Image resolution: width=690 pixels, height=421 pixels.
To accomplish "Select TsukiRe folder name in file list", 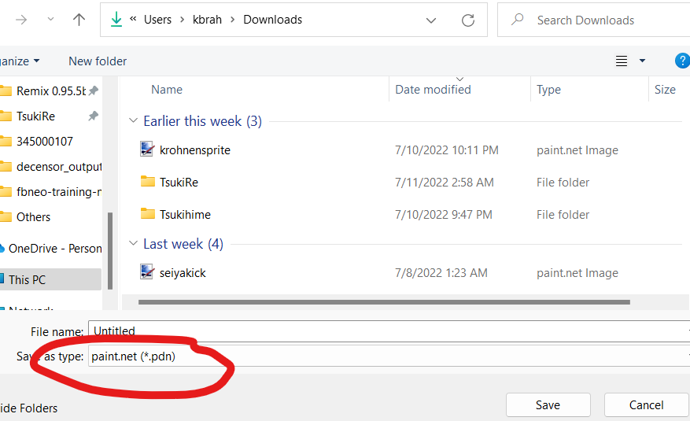I will click(x=179, y=182).
